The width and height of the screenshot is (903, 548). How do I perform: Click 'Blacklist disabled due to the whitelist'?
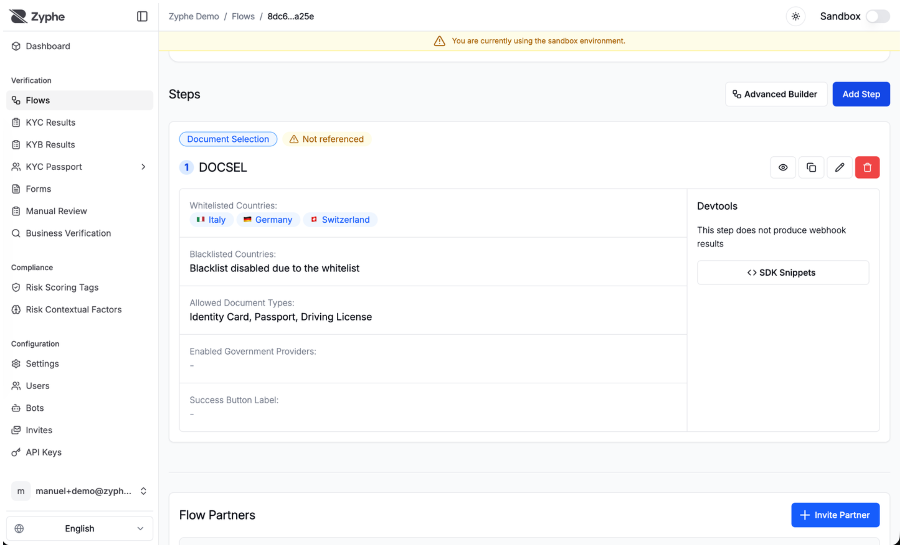tap(274, 268)
